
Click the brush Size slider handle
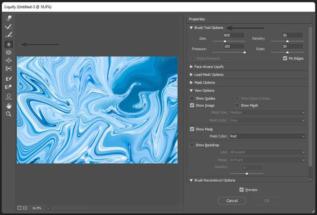coord(225,41)
